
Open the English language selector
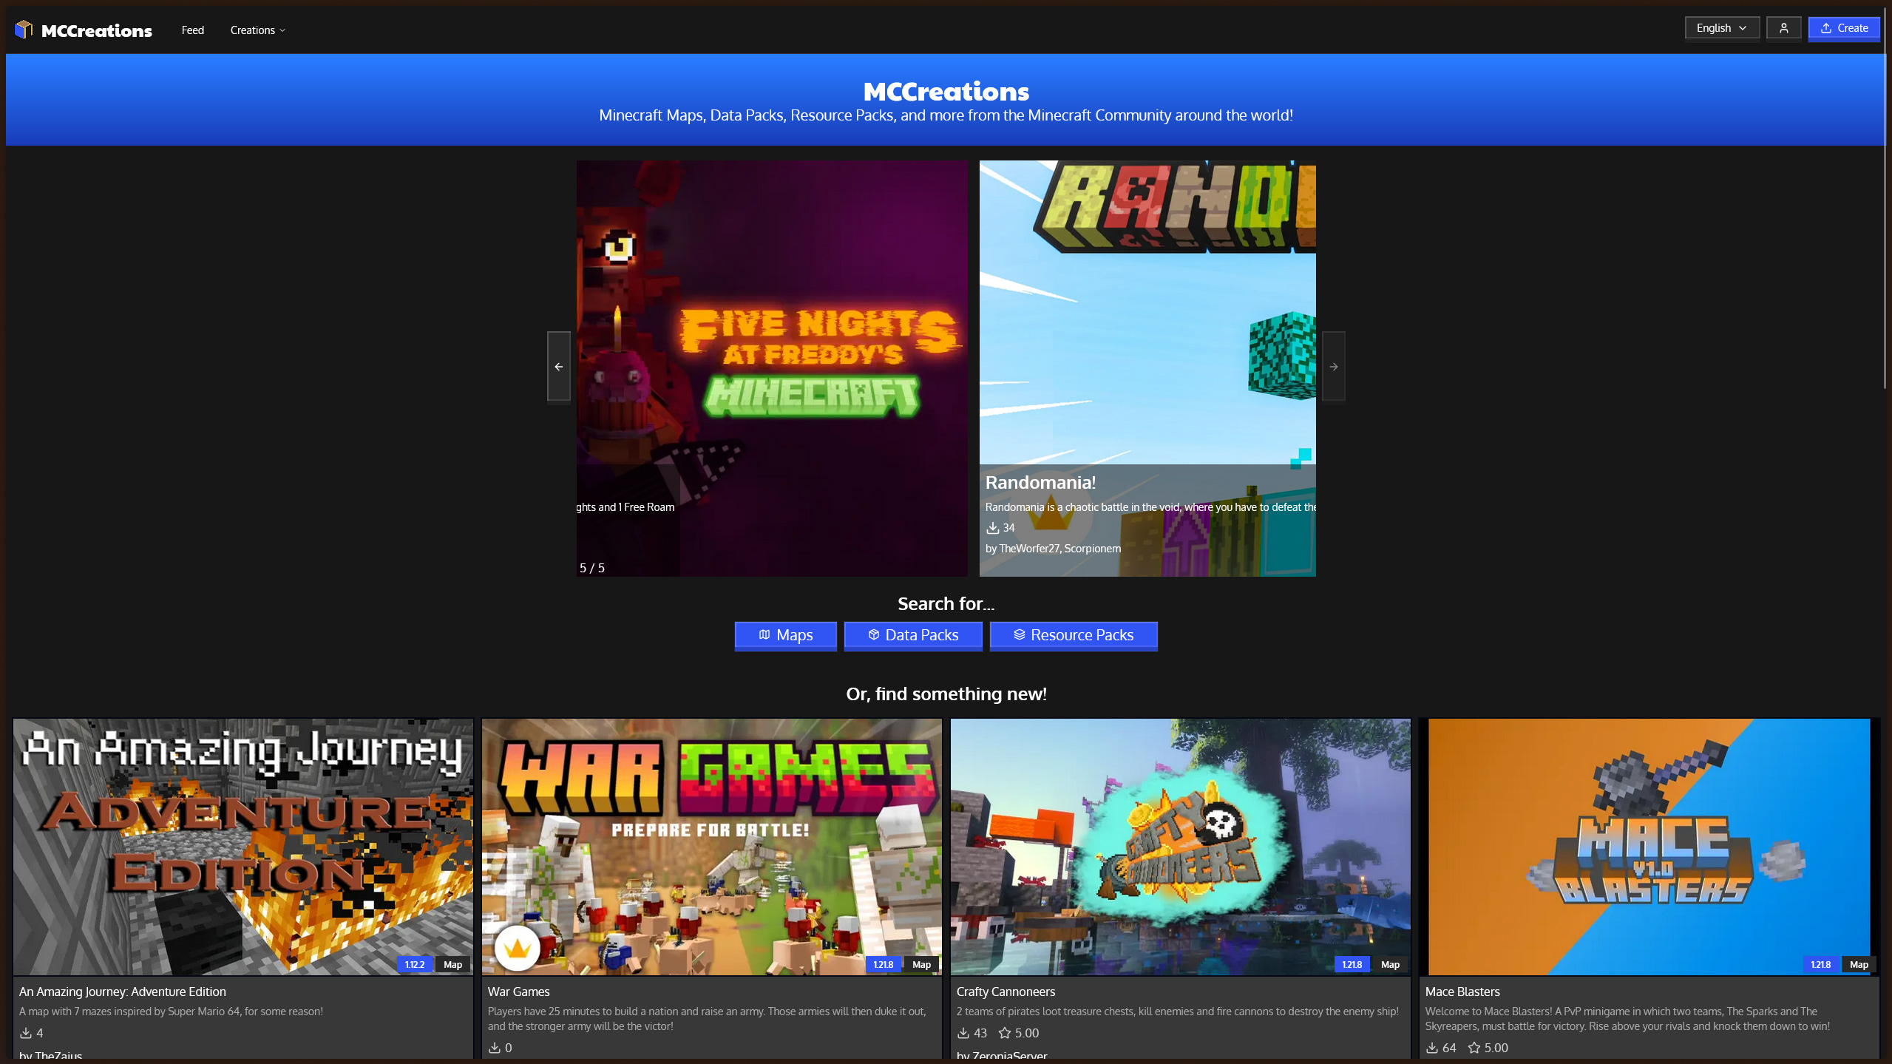(x=1721, y=28)
